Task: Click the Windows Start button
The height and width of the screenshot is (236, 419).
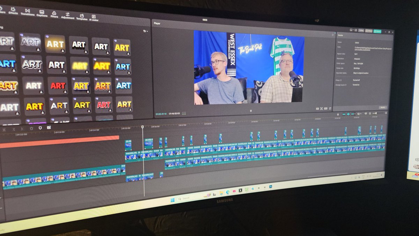Action: point(172,200)
